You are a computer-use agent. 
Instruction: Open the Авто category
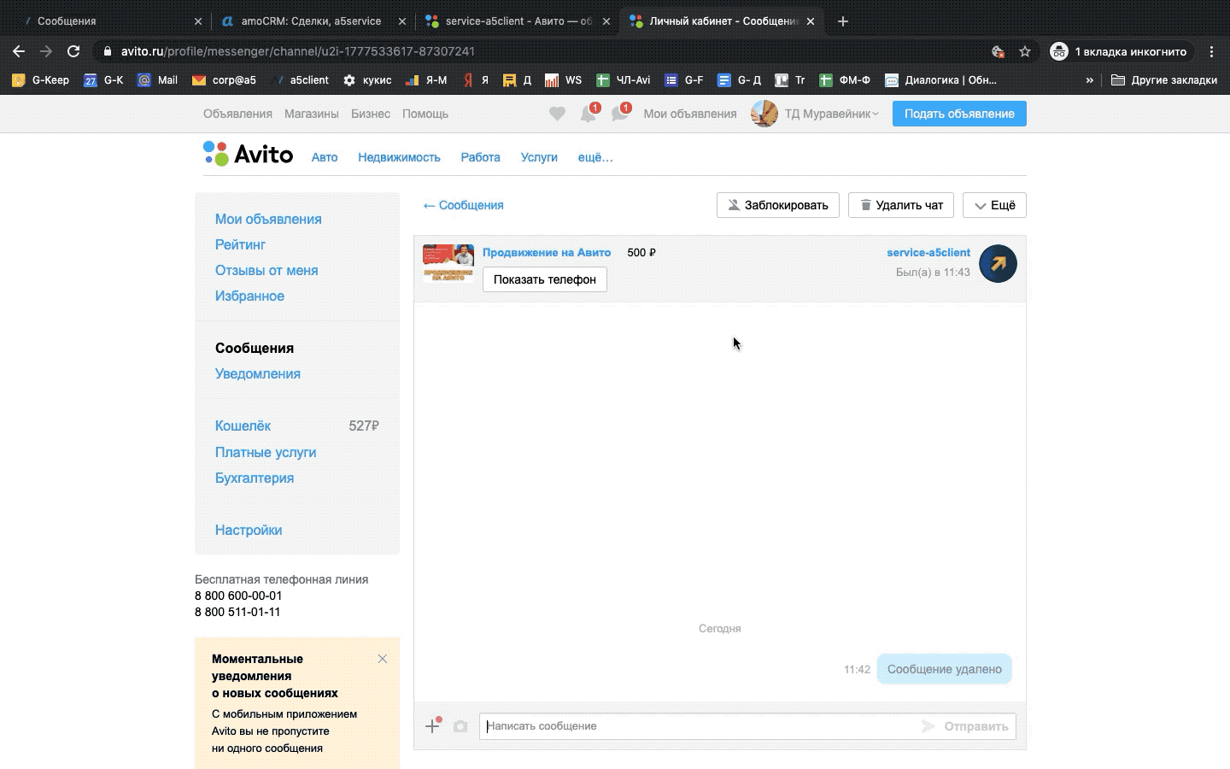click(x=325, y=157)
